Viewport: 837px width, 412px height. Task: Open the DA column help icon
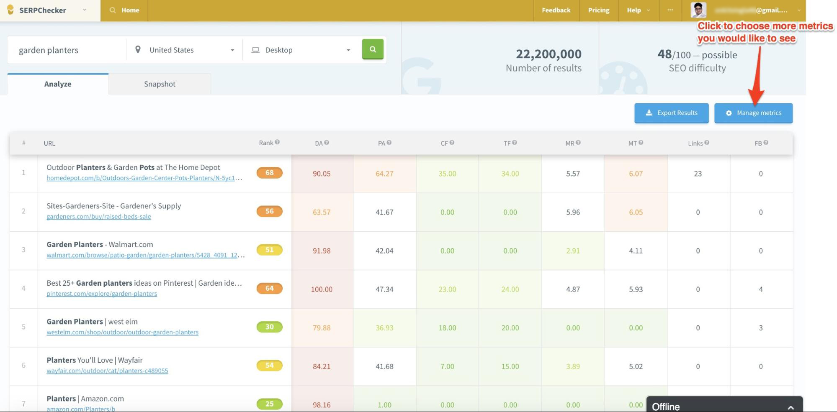(x=327, y=142)
